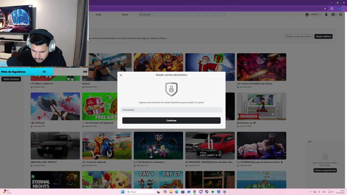Image resolution: width=347 pixels, height=195 pixels.
Task: Open the weather widget in taskbar
Action: point(7,192)
